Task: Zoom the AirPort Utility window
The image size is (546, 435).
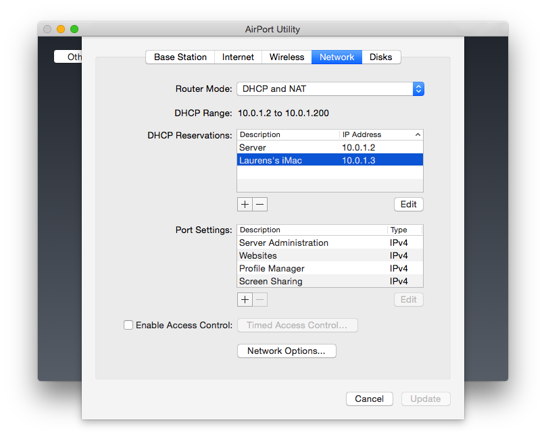Action: coord(74,29)
